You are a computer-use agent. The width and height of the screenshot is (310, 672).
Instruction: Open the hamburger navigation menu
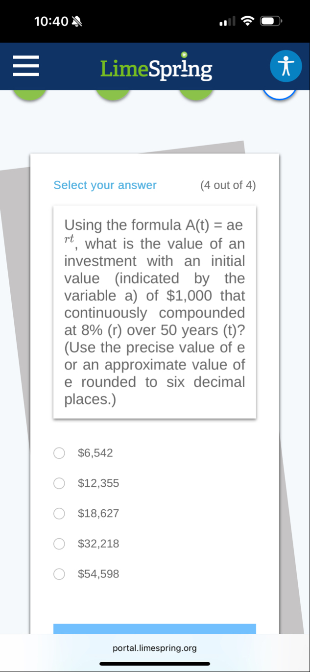pos(26,66)
